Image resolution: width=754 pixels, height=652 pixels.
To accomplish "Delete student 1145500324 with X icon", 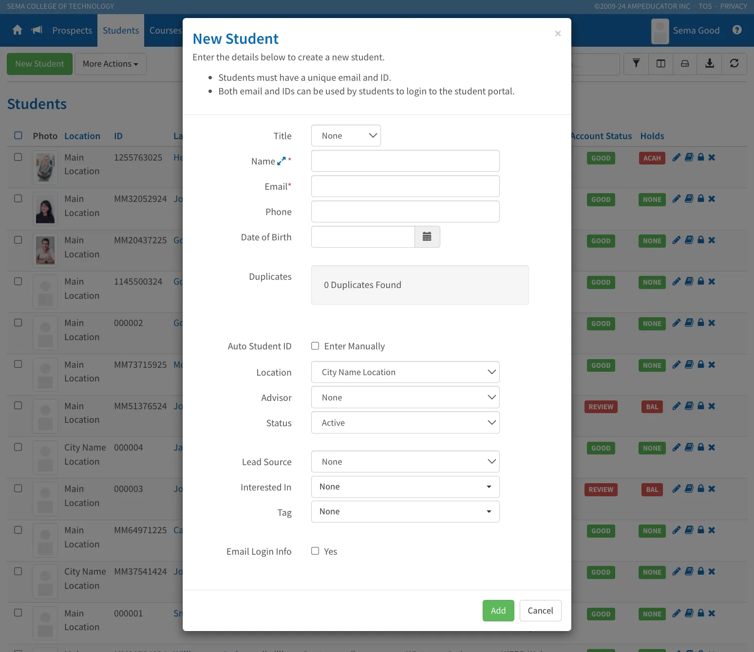I will click(x=712, y=281).
